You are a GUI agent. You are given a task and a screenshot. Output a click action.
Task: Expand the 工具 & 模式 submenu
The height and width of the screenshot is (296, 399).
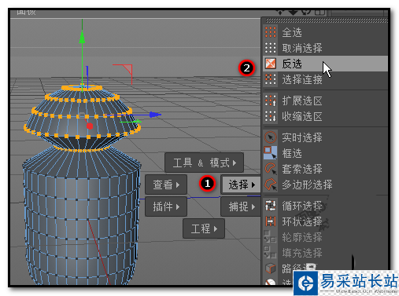pyautogui.click(x=204, y=163)
